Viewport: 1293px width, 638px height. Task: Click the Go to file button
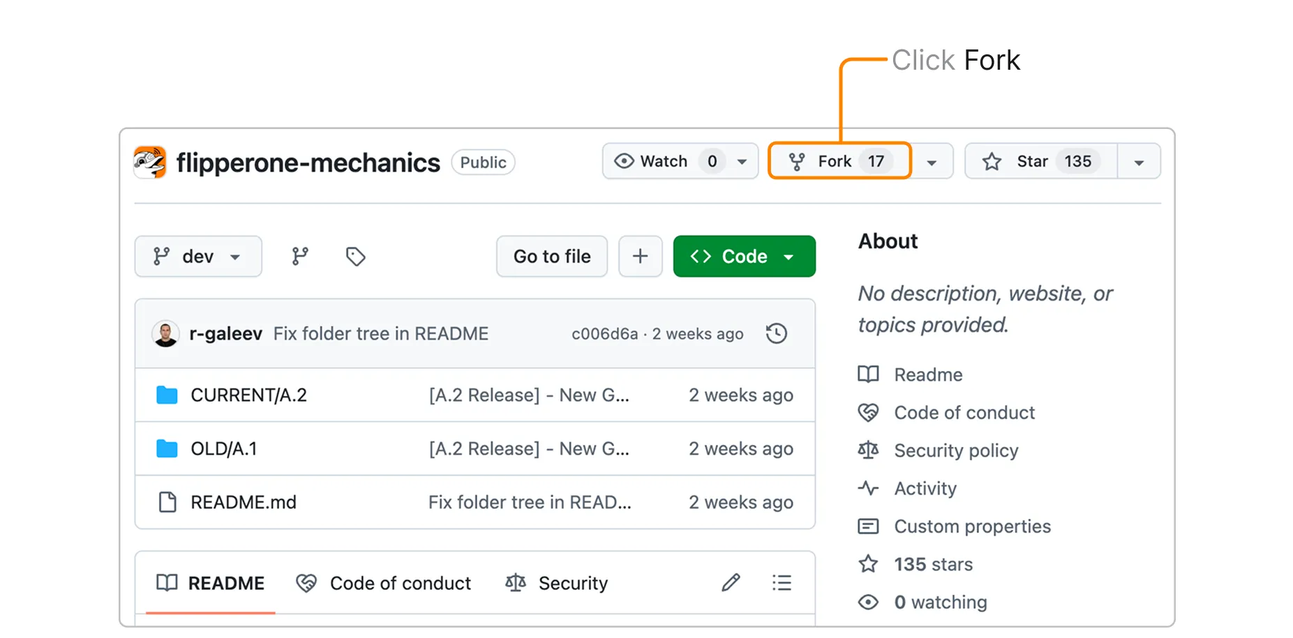tap(552, 257)
